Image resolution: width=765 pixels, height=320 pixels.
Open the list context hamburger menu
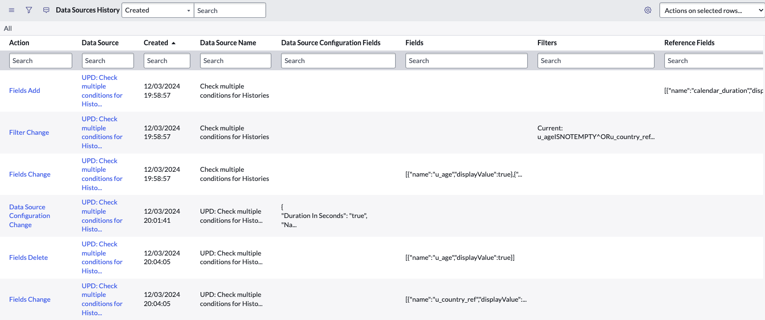pos(12,10)
